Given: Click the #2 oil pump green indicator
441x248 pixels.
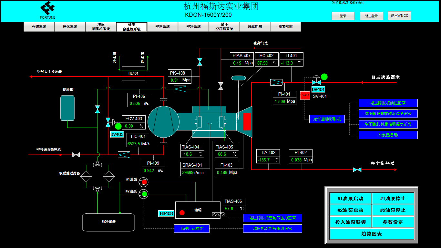Looking at the screenshot, I should [x=144, y=194].
